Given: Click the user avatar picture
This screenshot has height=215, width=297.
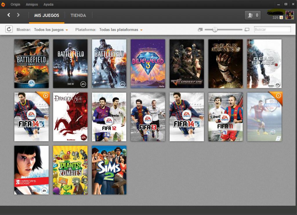Looking at the screenshot, I should coord(289,15).
